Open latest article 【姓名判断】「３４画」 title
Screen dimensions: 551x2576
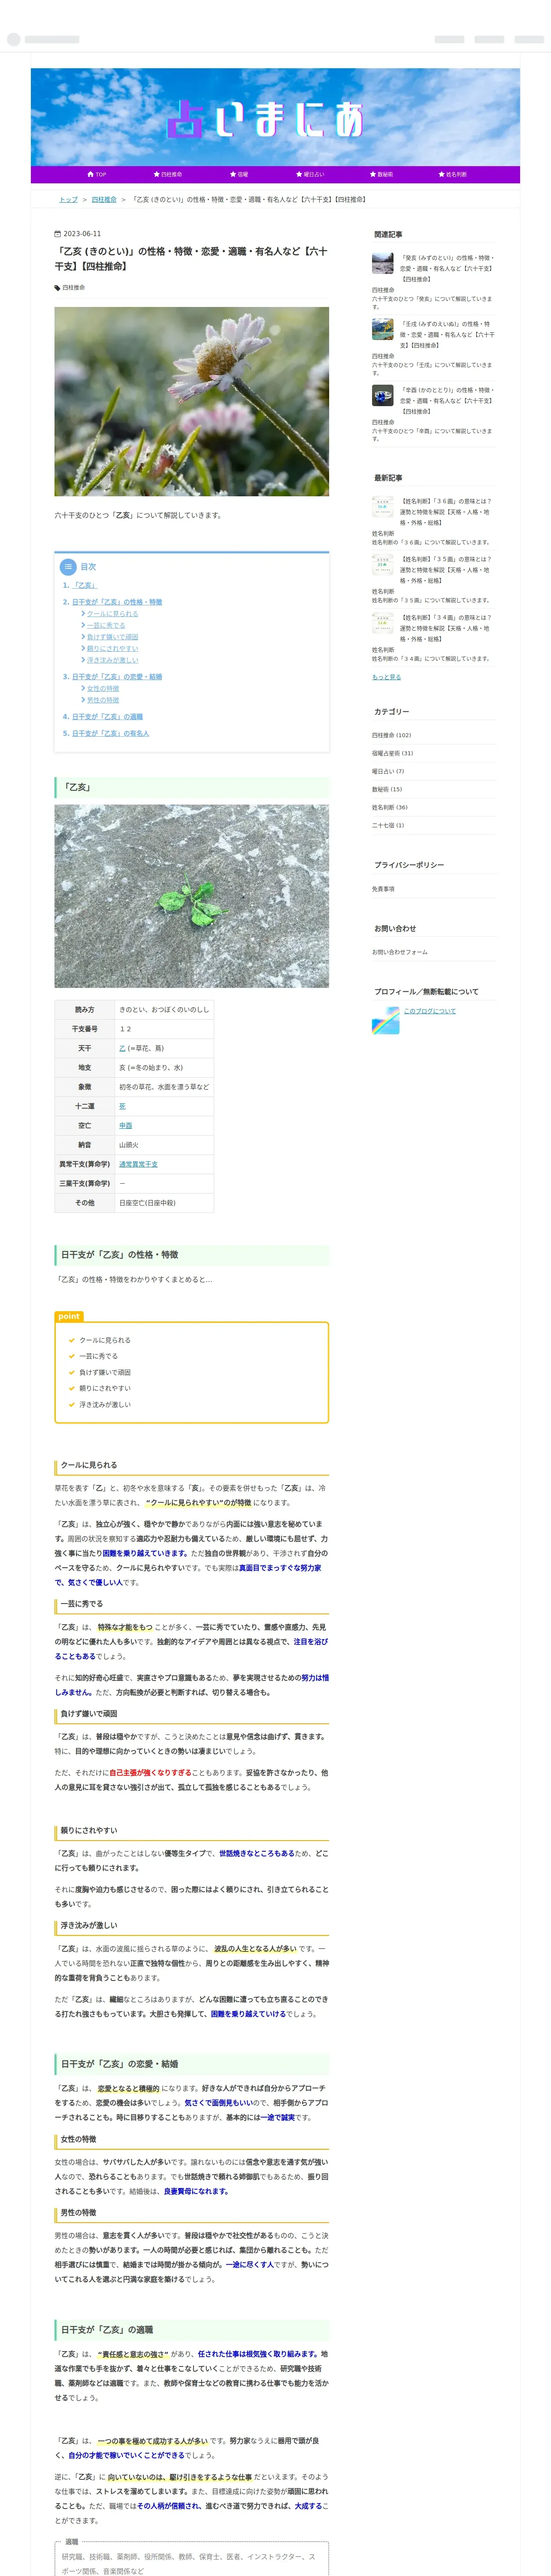446,628
